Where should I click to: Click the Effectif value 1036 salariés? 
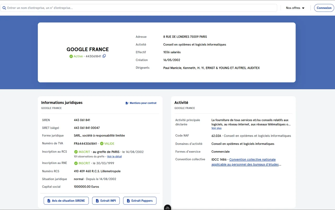coord(172,52)
